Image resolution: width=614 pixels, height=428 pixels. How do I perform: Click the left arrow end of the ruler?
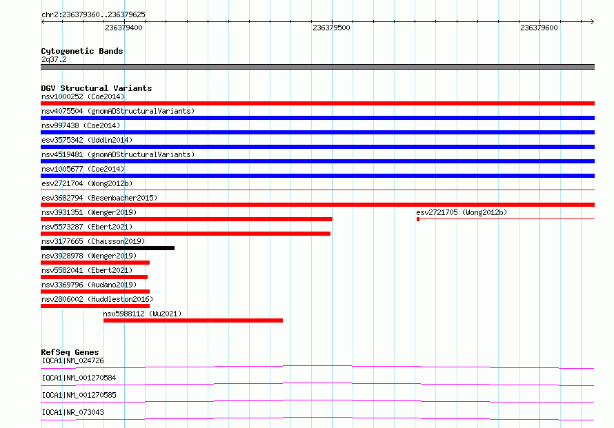pos(43,21)
